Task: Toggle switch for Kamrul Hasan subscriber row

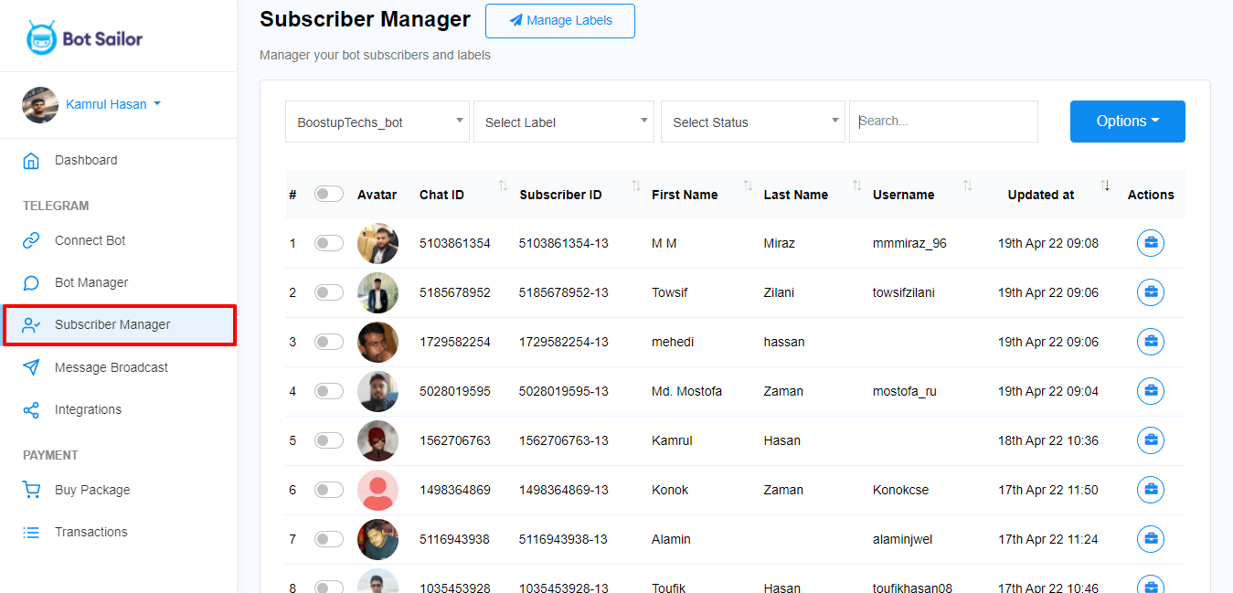Action: click(329, 440)
